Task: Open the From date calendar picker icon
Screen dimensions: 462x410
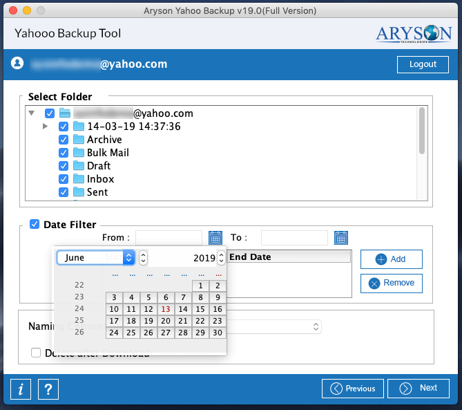Action: click(x=215, y=238)
